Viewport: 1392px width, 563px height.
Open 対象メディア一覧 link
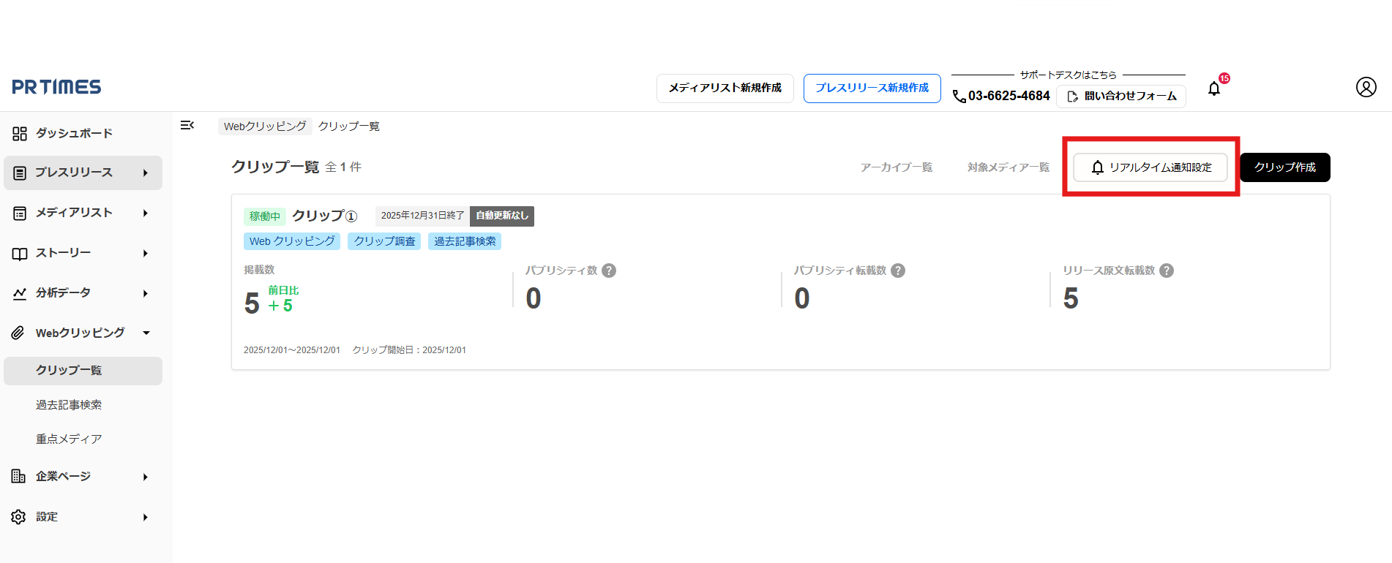(x=1008, y=167)
